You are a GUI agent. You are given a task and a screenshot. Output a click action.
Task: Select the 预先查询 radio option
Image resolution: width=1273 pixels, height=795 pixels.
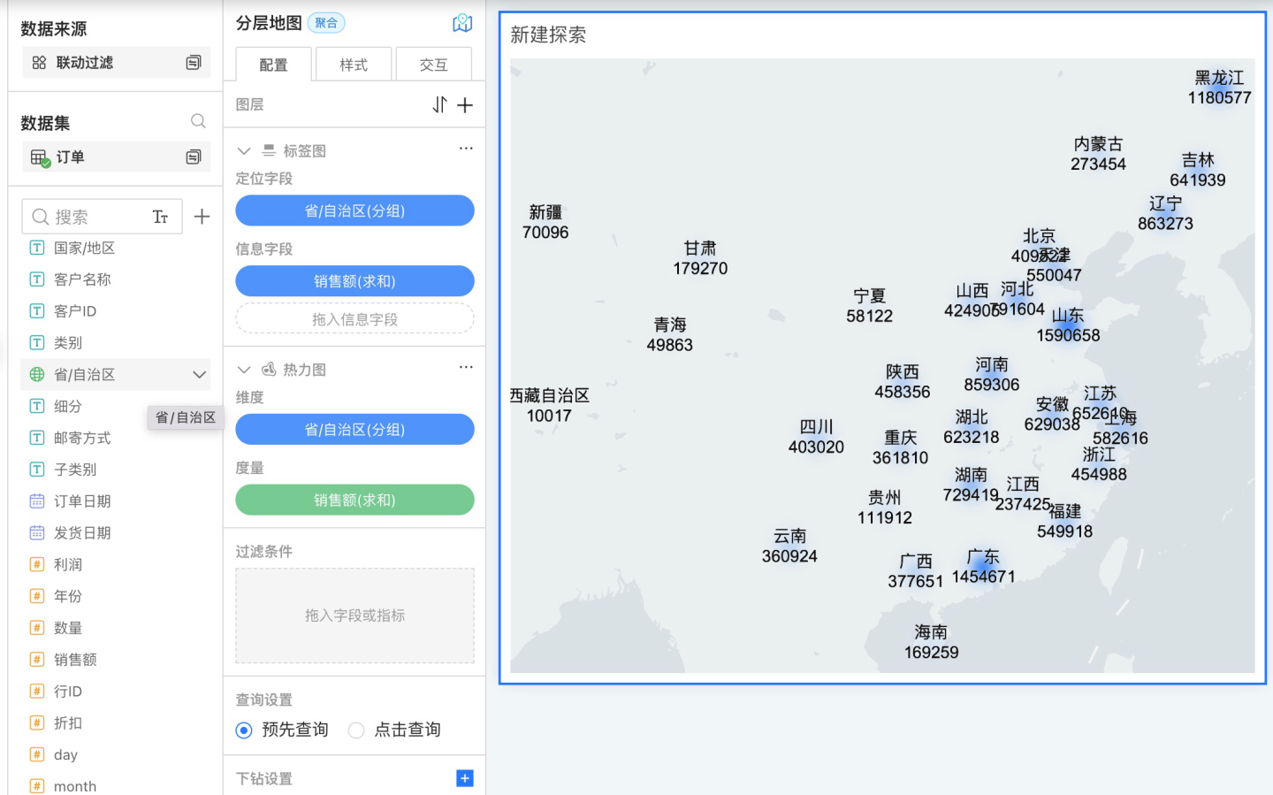pyautogui.click(x=244, y=730)
